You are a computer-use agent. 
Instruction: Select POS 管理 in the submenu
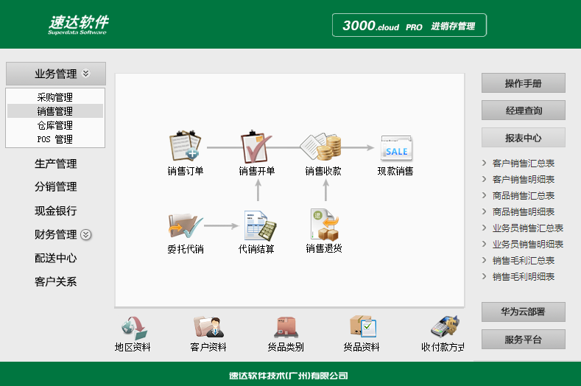[55, 139]
